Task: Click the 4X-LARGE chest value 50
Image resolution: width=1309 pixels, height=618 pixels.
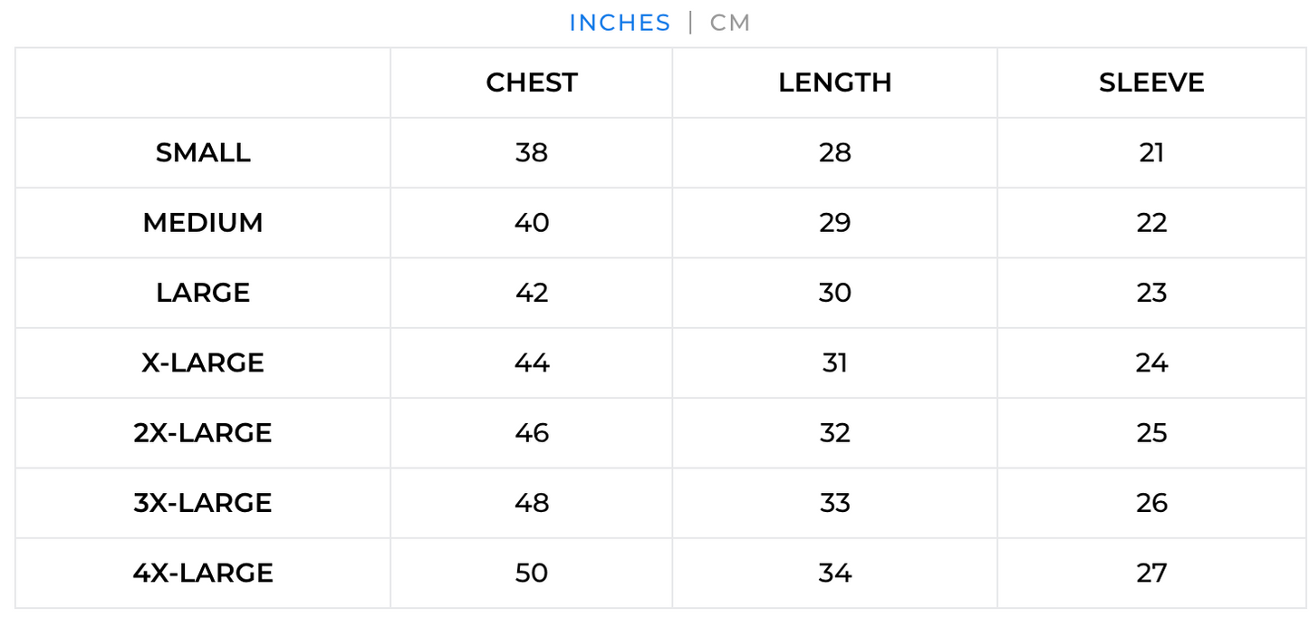Action: [532, 573]
